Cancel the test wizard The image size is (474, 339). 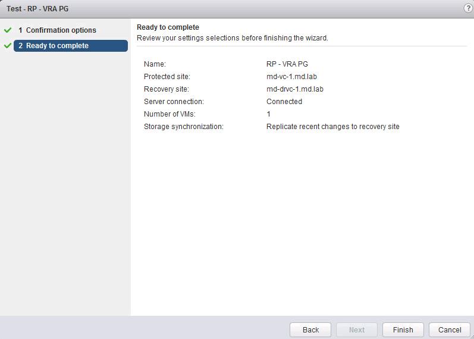pyautogui.click(x=450, y=329)
